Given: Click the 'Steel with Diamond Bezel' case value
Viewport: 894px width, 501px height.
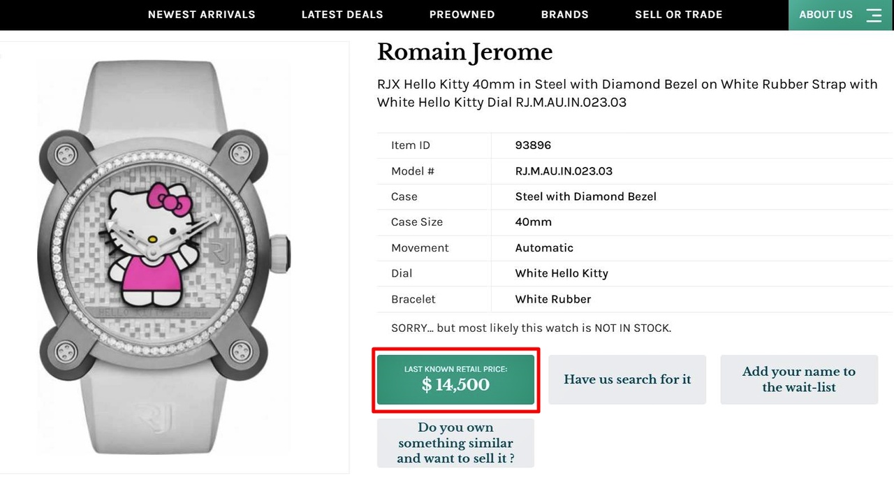Looking at the screenshot, I should coord(585,196).
